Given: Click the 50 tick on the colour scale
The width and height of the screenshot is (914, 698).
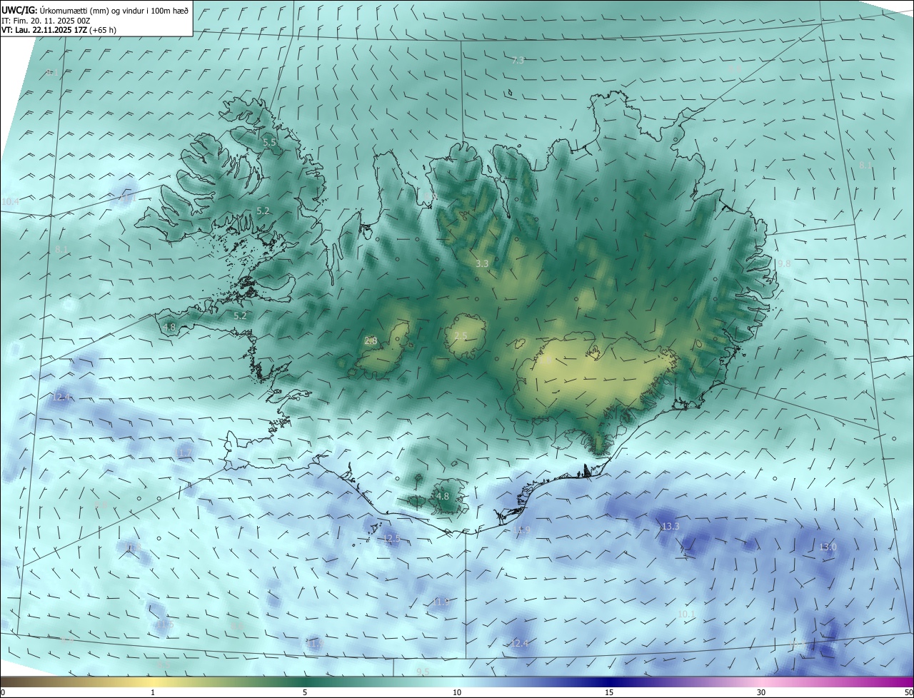Looking at the screenshot, I should coord(908,692).
